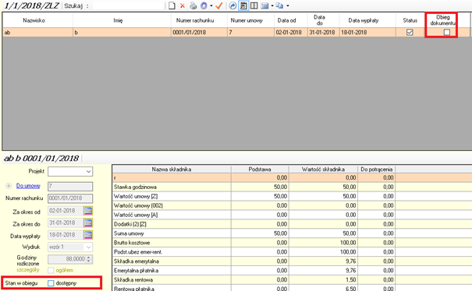Screen dimensions: 472x291
Task: Toggle the Obieg dokumentu checkbox in row ab
Action: 447,32
